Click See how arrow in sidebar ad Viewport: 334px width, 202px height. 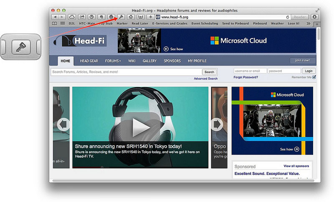coord(296,149)
